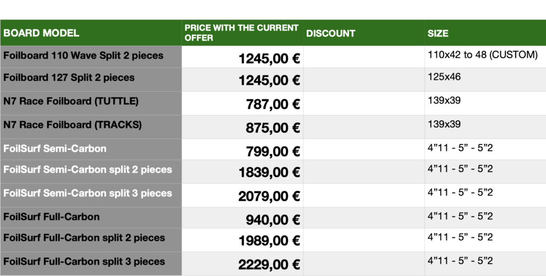The image size is (546, 276).
Task: Select FoilSurf Full-Carbon split 3 pieces cell
Action: click(x=91, y=263)
